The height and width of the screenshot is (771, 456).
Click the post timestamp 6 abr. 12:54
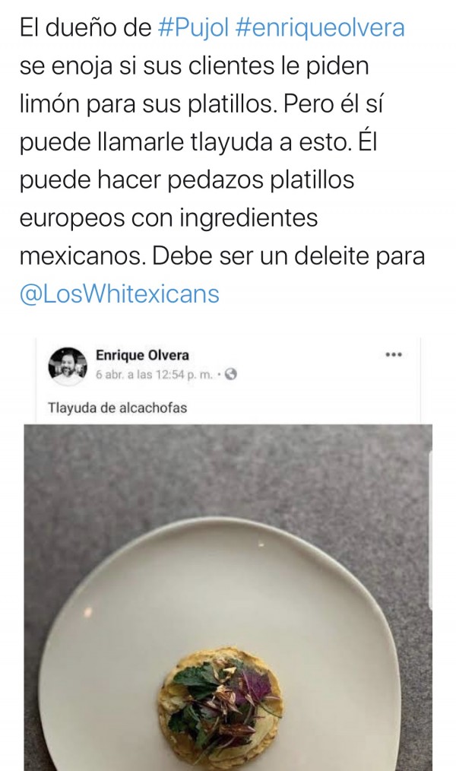(x=154, y=375)
